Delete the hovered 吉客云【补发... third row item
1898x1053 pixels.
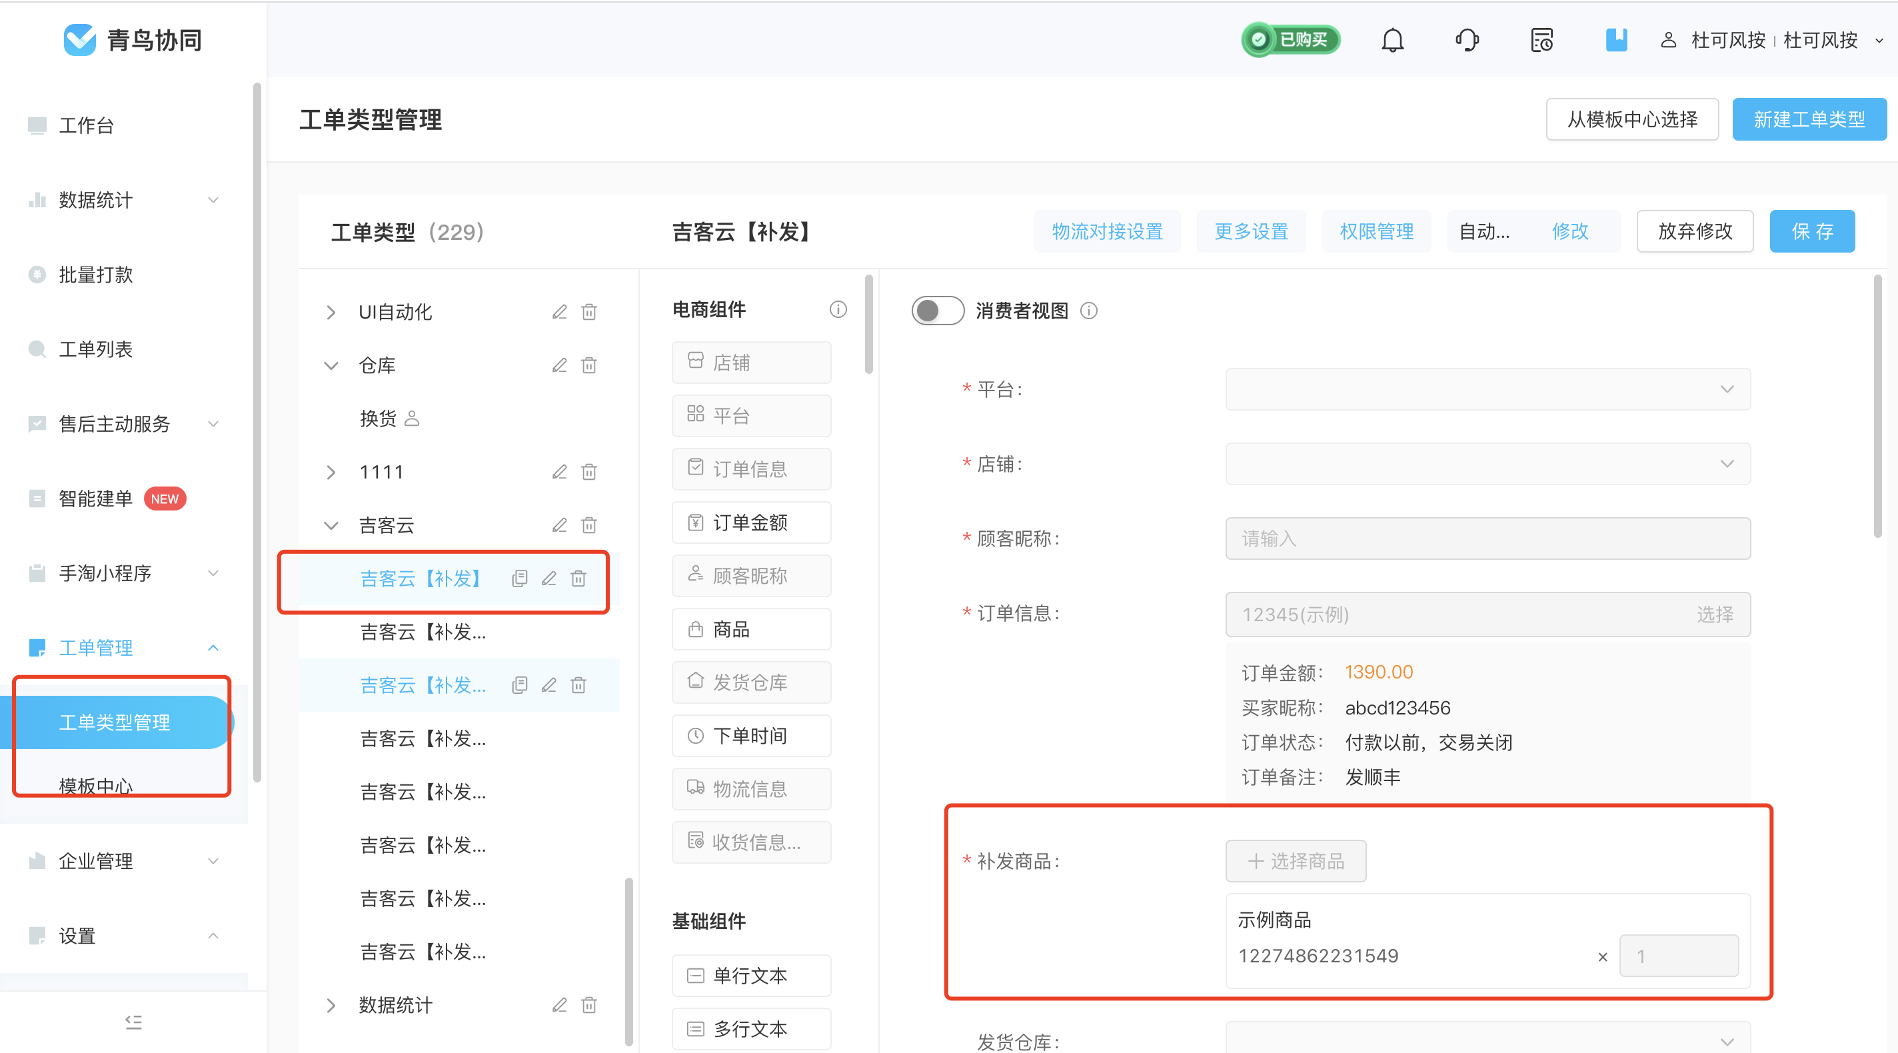578,685
